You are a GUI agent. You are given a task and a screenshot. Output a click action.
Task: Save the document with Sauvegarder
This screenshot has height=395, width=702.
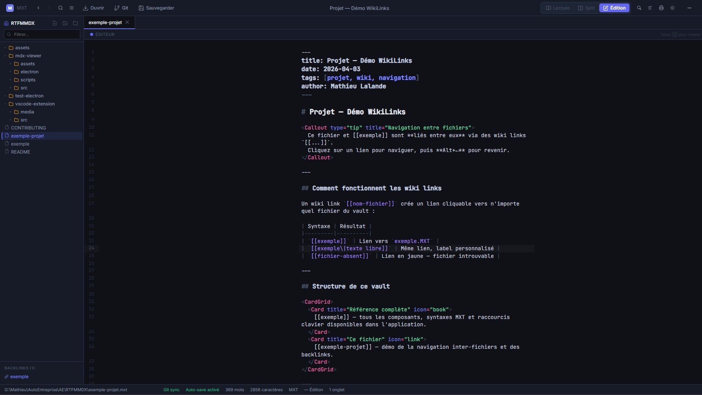156,8
